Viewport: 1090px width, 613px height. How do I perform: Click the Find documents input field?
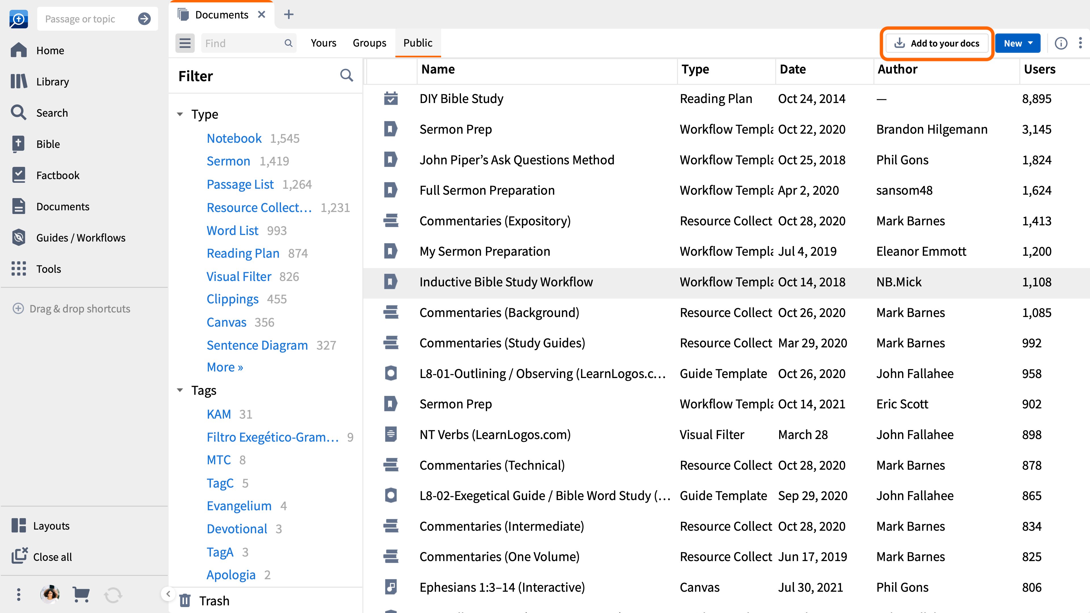point(248,43)
